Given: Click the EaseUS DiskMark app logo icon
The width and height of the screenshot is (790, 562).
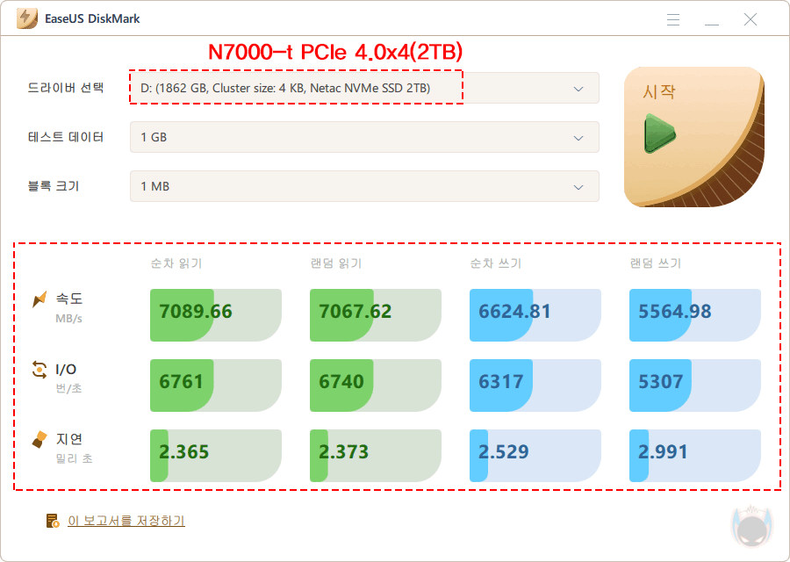Looking at the screenshot, I should (x=26, y=18).
